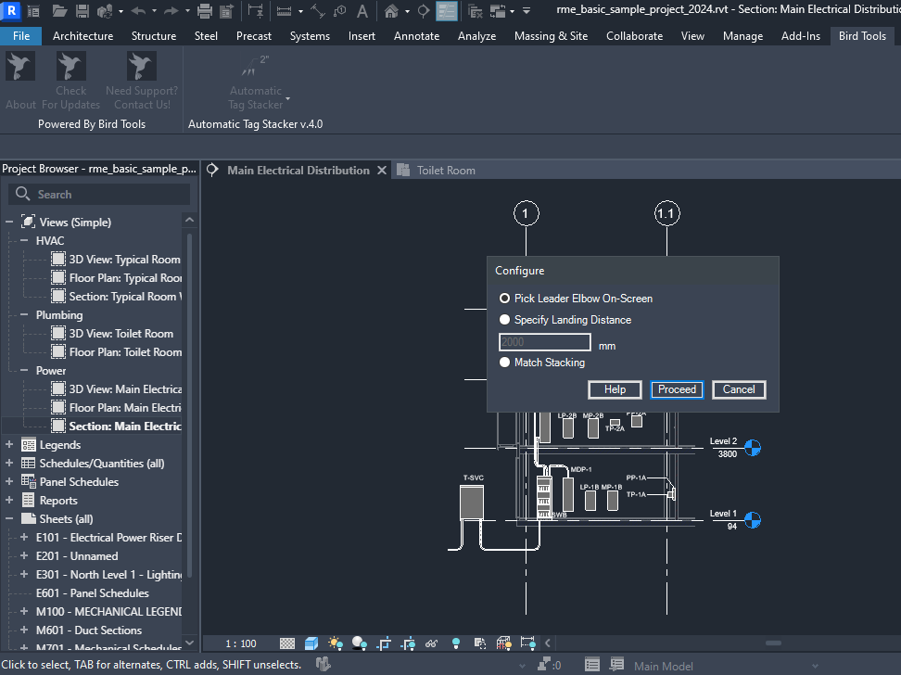Enable the Match Stacking option

coord(505,363)
